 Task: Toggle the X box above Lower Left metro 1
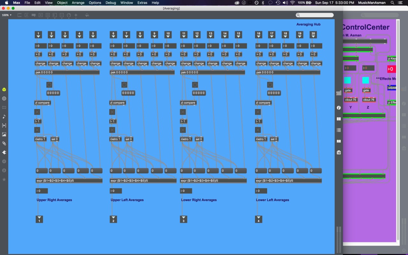pyautogui.click(x=258, y=130)
